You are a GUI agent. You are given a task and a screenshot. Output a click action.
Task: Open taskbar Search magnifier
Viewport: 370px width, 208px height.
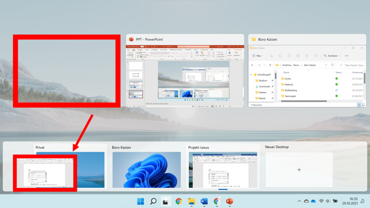coord(153,201)
